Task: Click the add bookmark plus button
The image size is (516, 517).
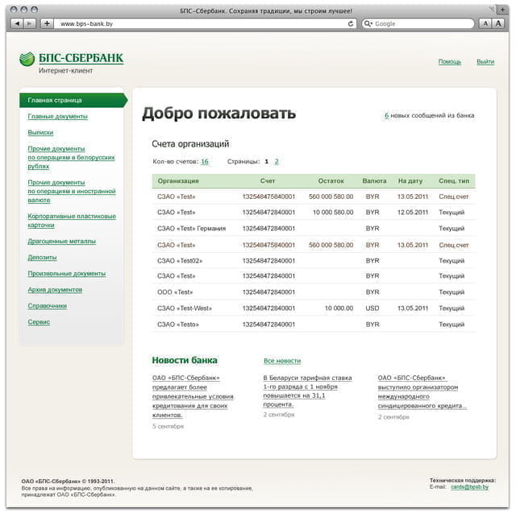Action: click(x=48, y=23)
